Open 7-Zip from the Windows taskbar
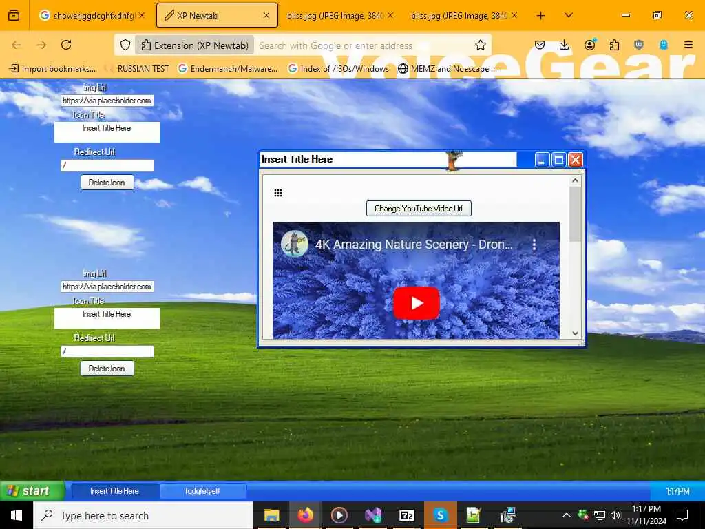Screen dimensions: 705x529 point(406,515)
